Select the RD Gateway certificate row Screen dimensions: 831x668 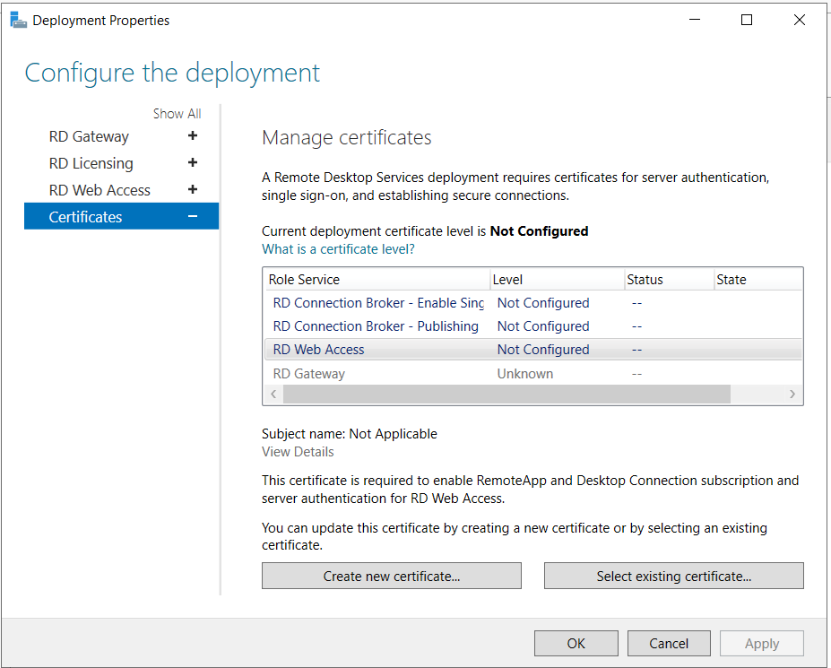[x=532, y=374]
